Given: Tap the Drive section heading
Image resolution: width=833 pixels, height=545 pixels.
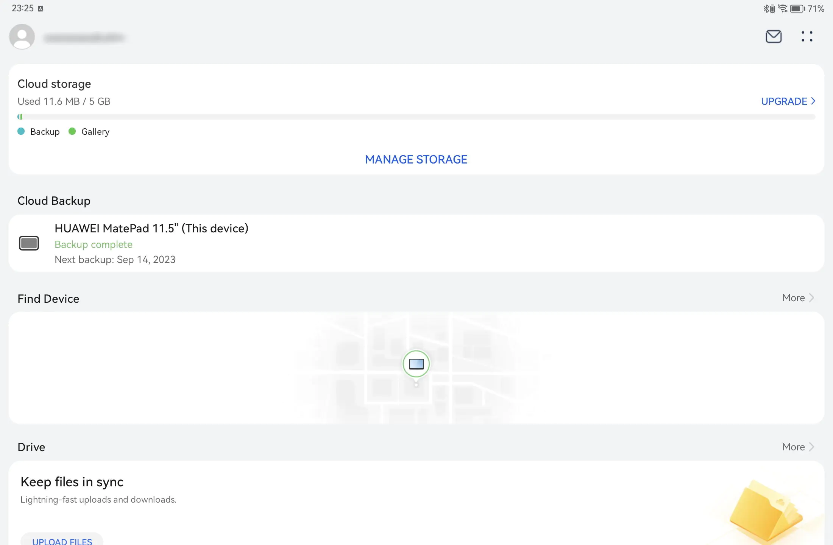Looking at the screenshot, I should [31, 447].
